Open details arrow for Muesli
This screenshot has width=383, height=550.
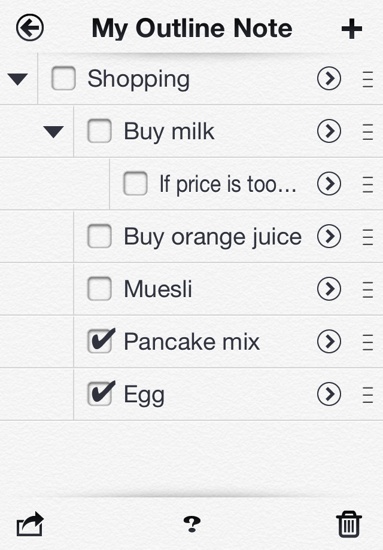[x=329, y=289]
